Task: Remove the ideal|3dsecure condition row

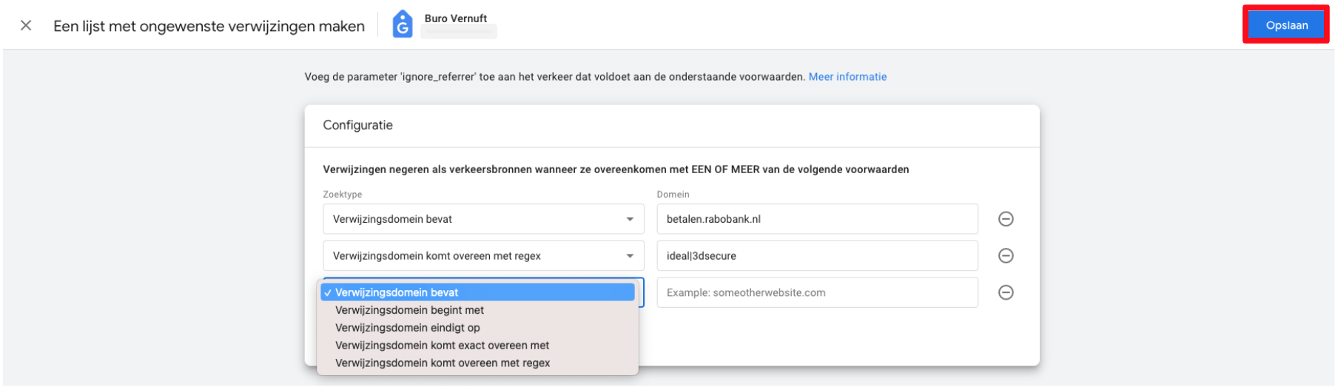Action: pyautogui.click(x=1006, y=256)
